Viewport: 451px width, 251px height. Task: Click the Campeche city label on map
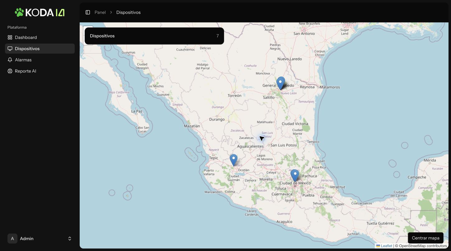point(417,177)
